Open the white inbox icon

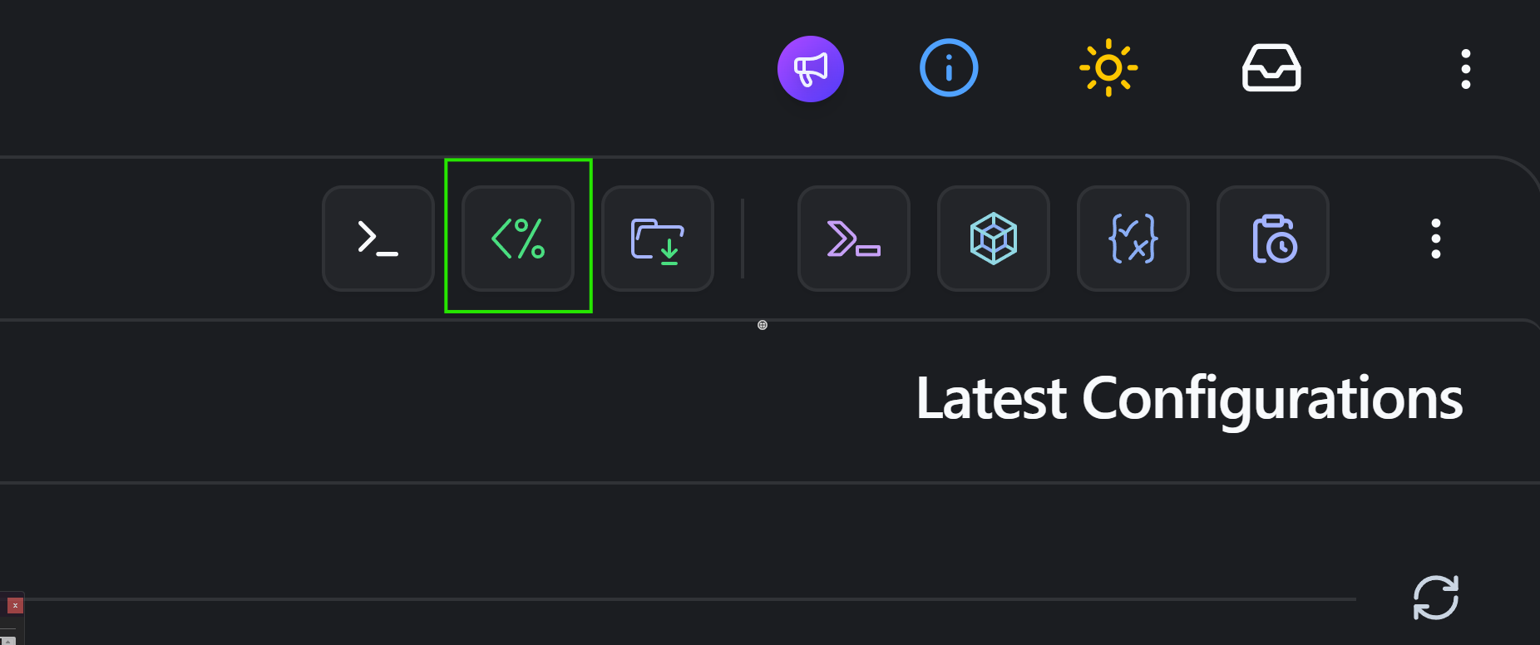[1271, 67]
